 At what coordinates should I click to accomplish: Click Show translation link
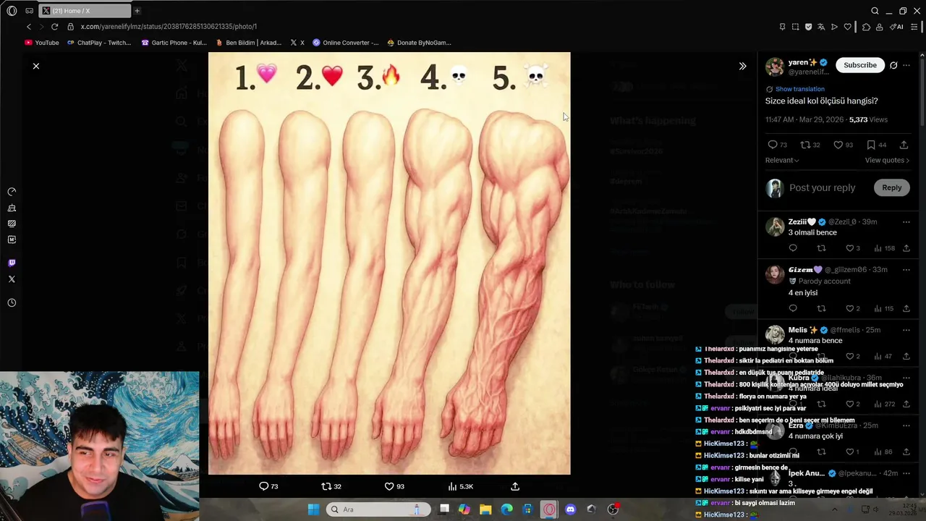[x=800, y=89]
